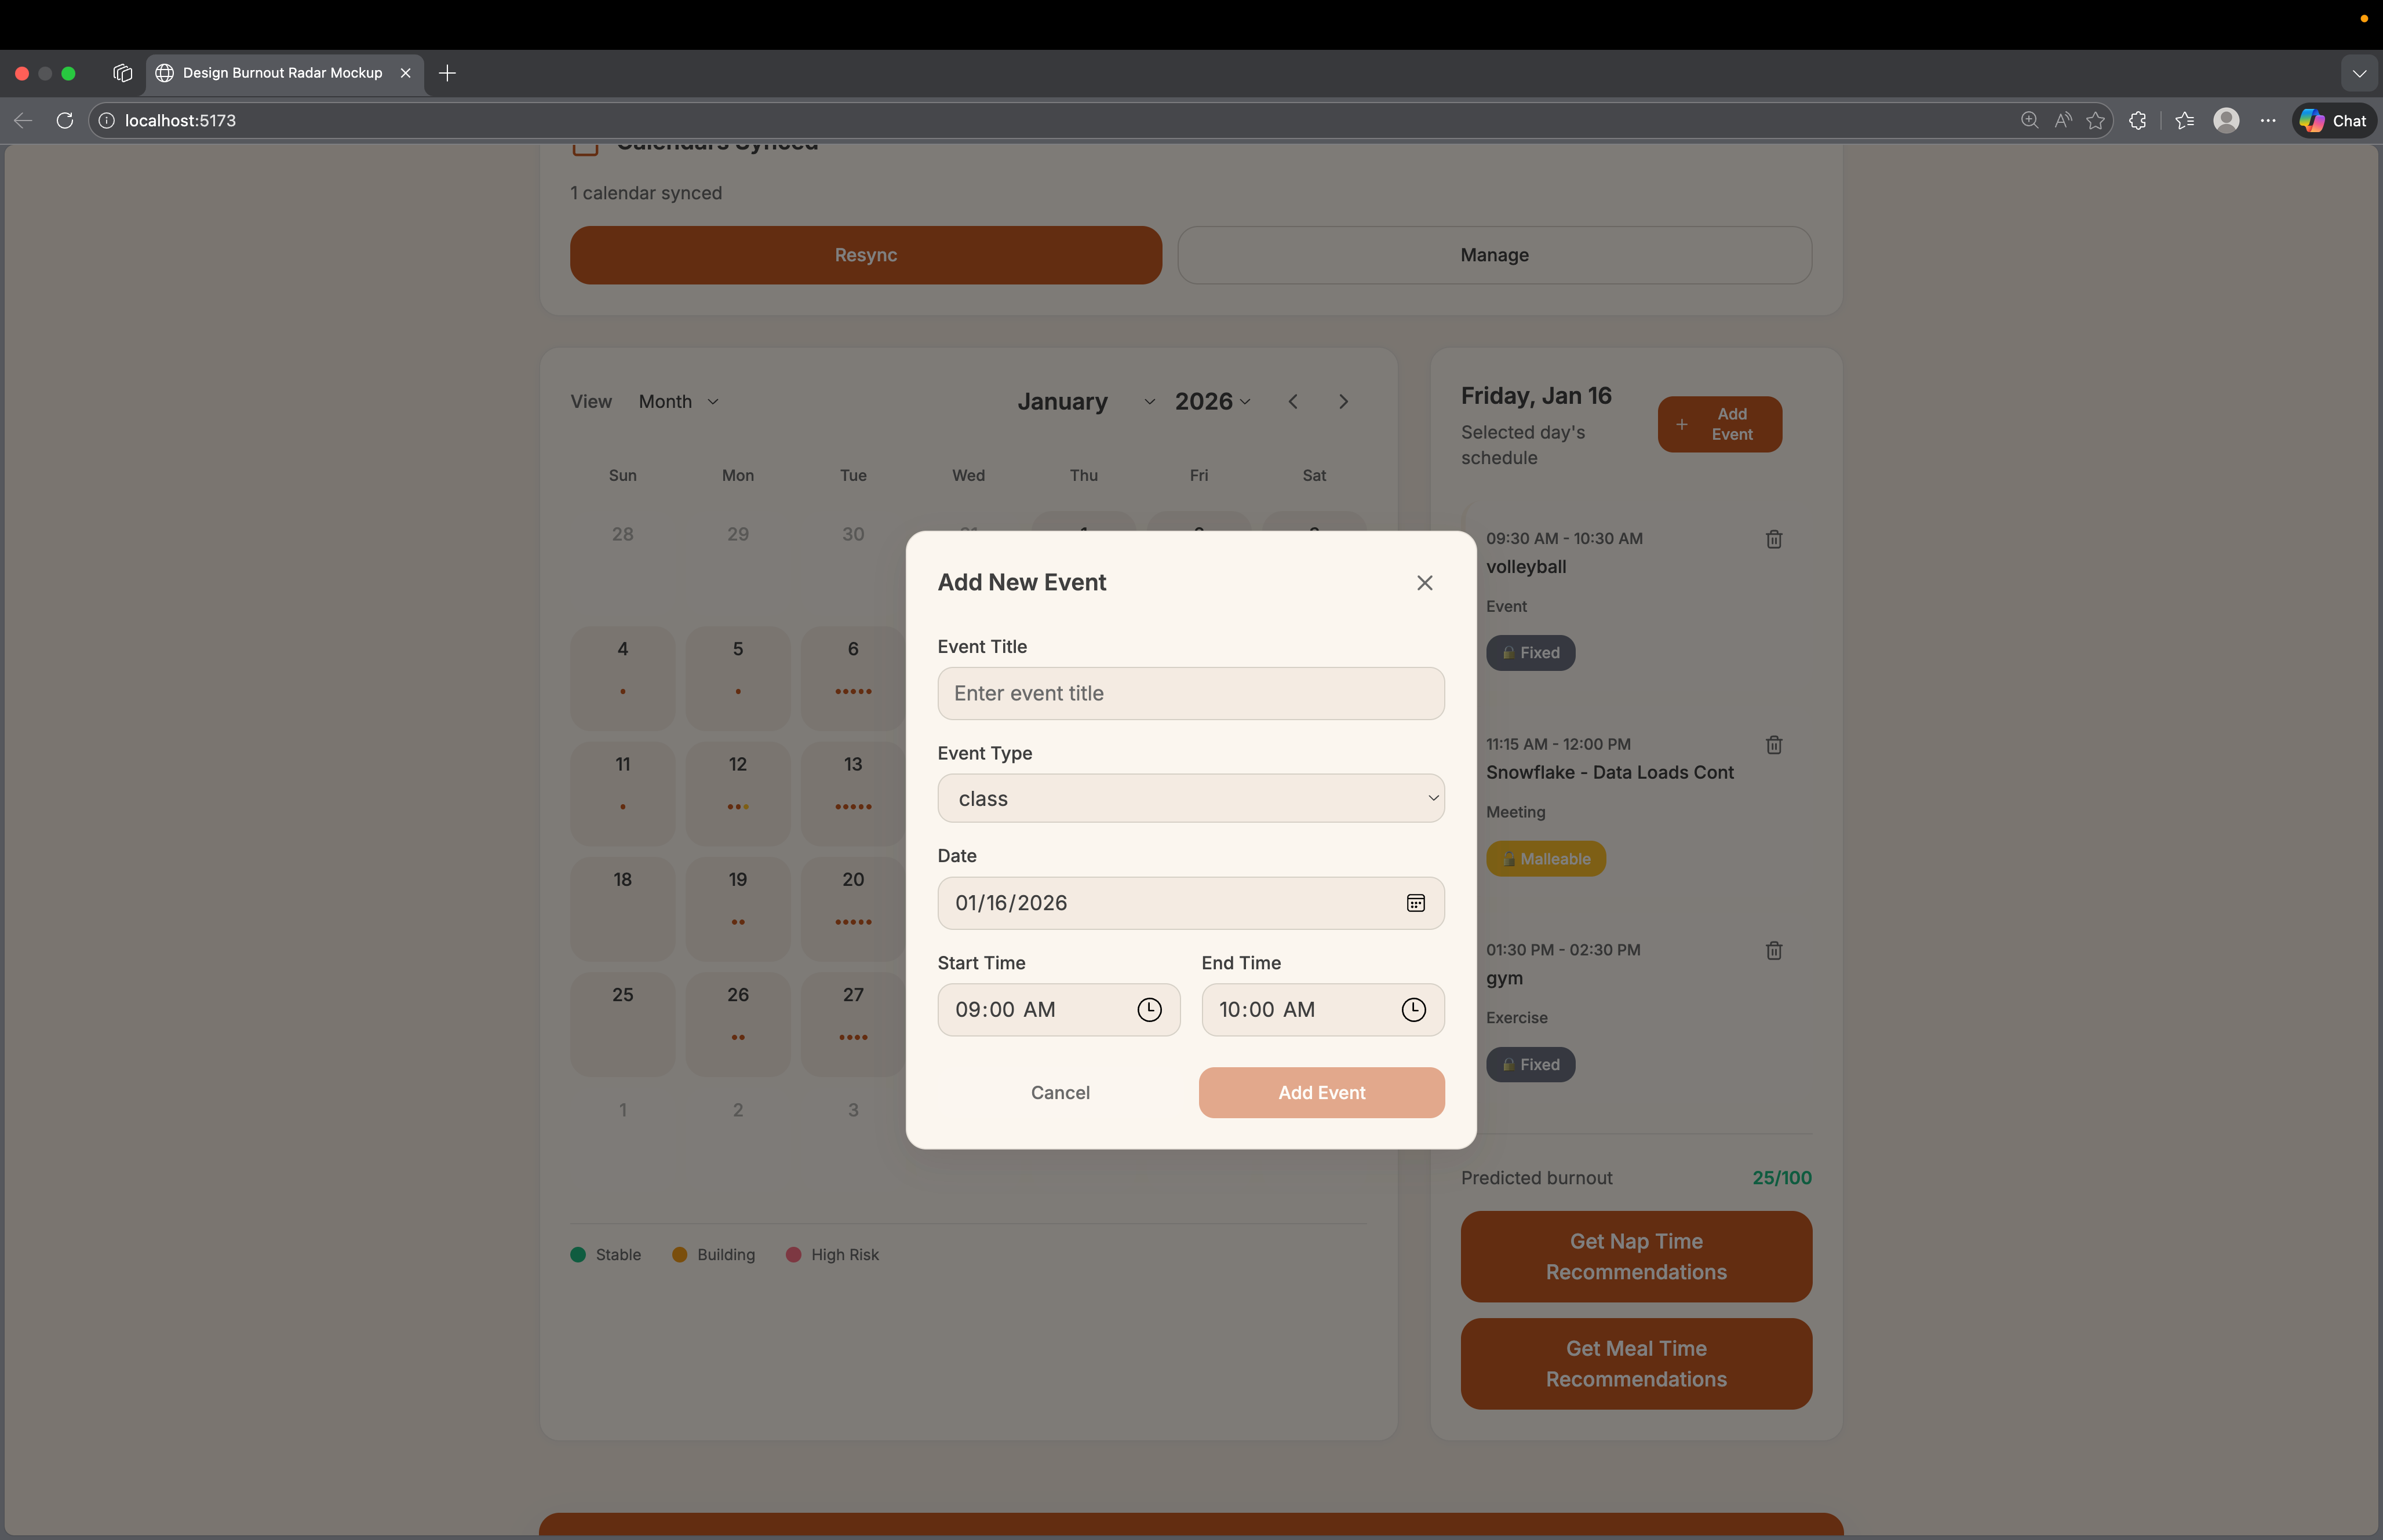Image resolution: width=2383 pixels, height=1540 pixels.
Task: Go to the previous month arrow
Action: pyautogui.click(x=1293, y=402)
